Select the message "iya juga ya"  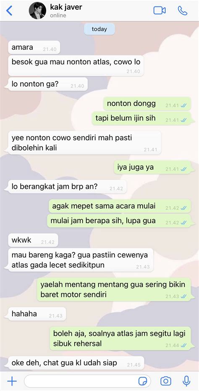[x=154, y=167]
